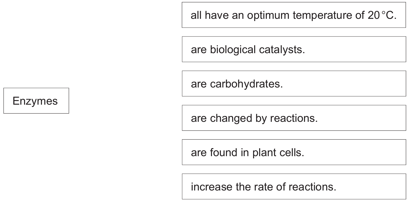Choose the 'are biological catalysts' statement

(x=294, y=49)
